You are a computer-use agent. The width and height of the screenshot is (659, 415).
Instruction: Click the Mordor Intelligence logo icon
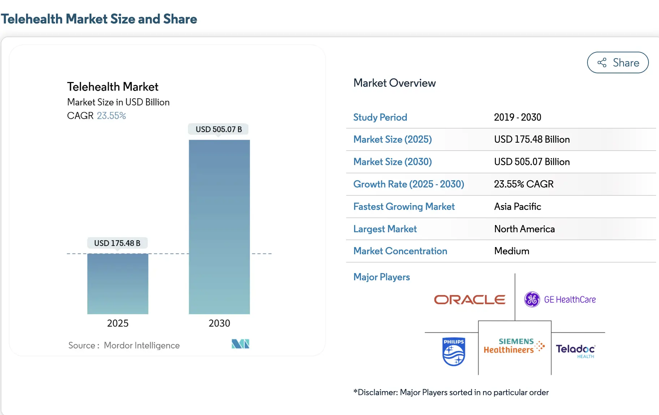pos(240,344)
